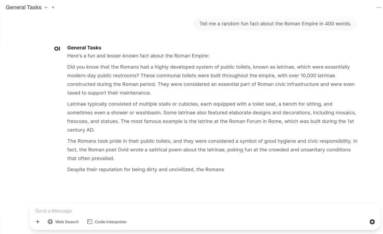Click the paragraph starting "Latrinae typically consisted"
383x234 pixels.
(211, 117)
